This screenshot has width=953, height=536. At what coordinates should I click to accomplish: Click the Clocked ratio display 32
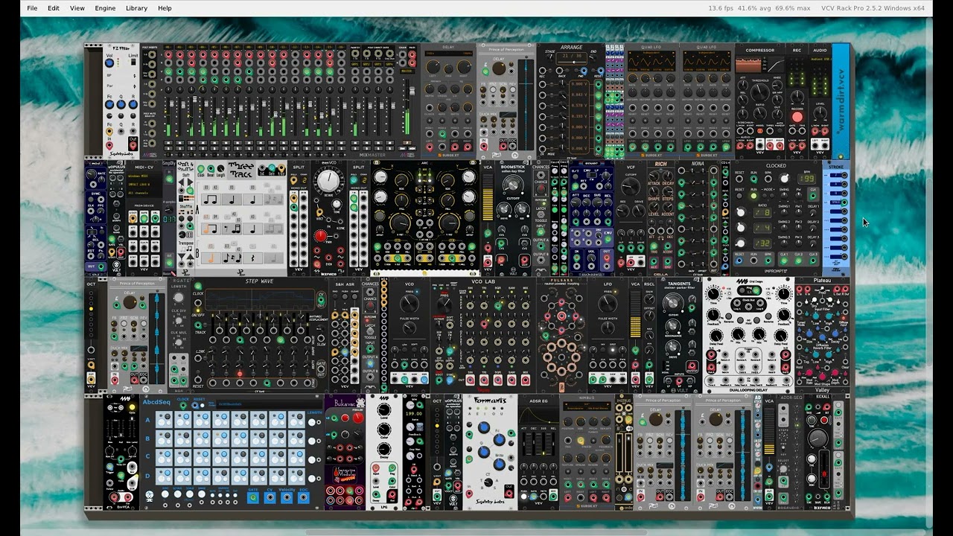click(x=762, y=242)
